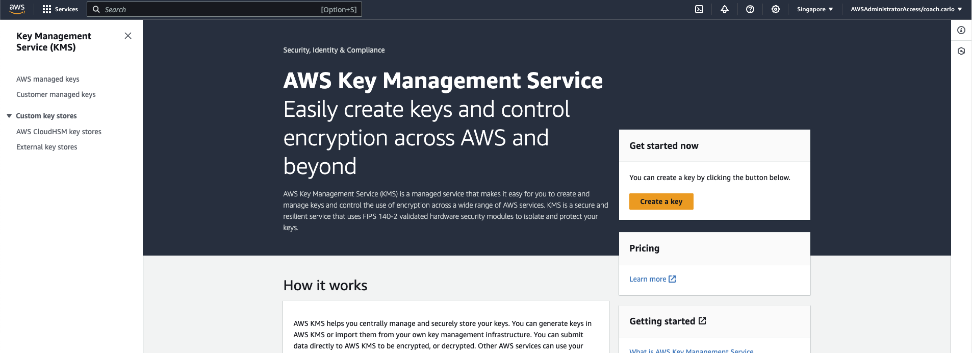Launch CloudShell from the top bar

pos(699,9)
